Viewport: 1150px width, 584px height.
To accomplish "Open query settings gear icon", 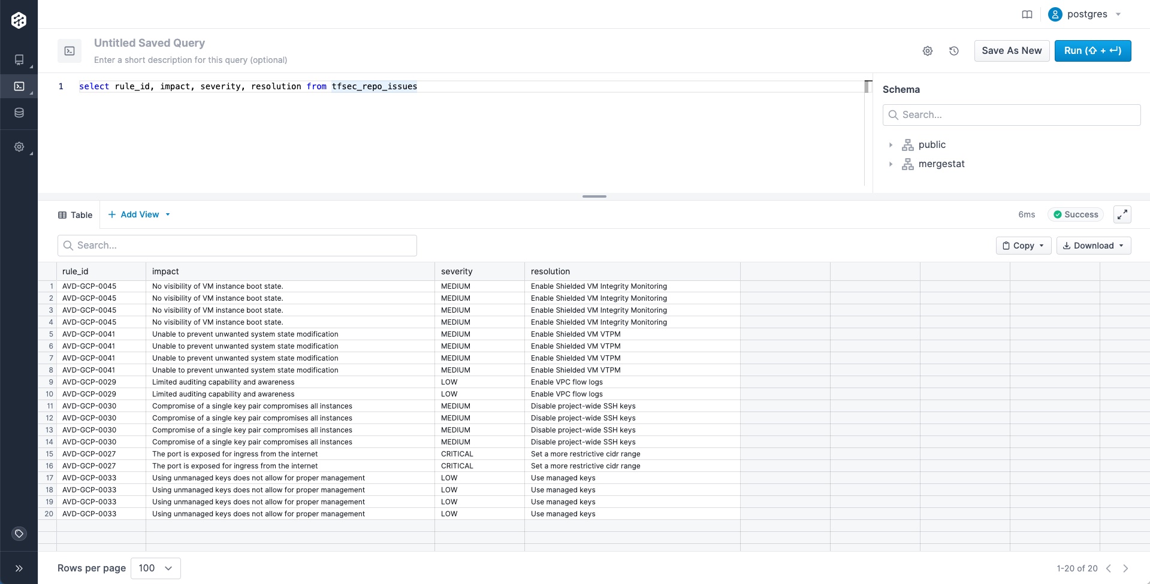I will 928,51.
